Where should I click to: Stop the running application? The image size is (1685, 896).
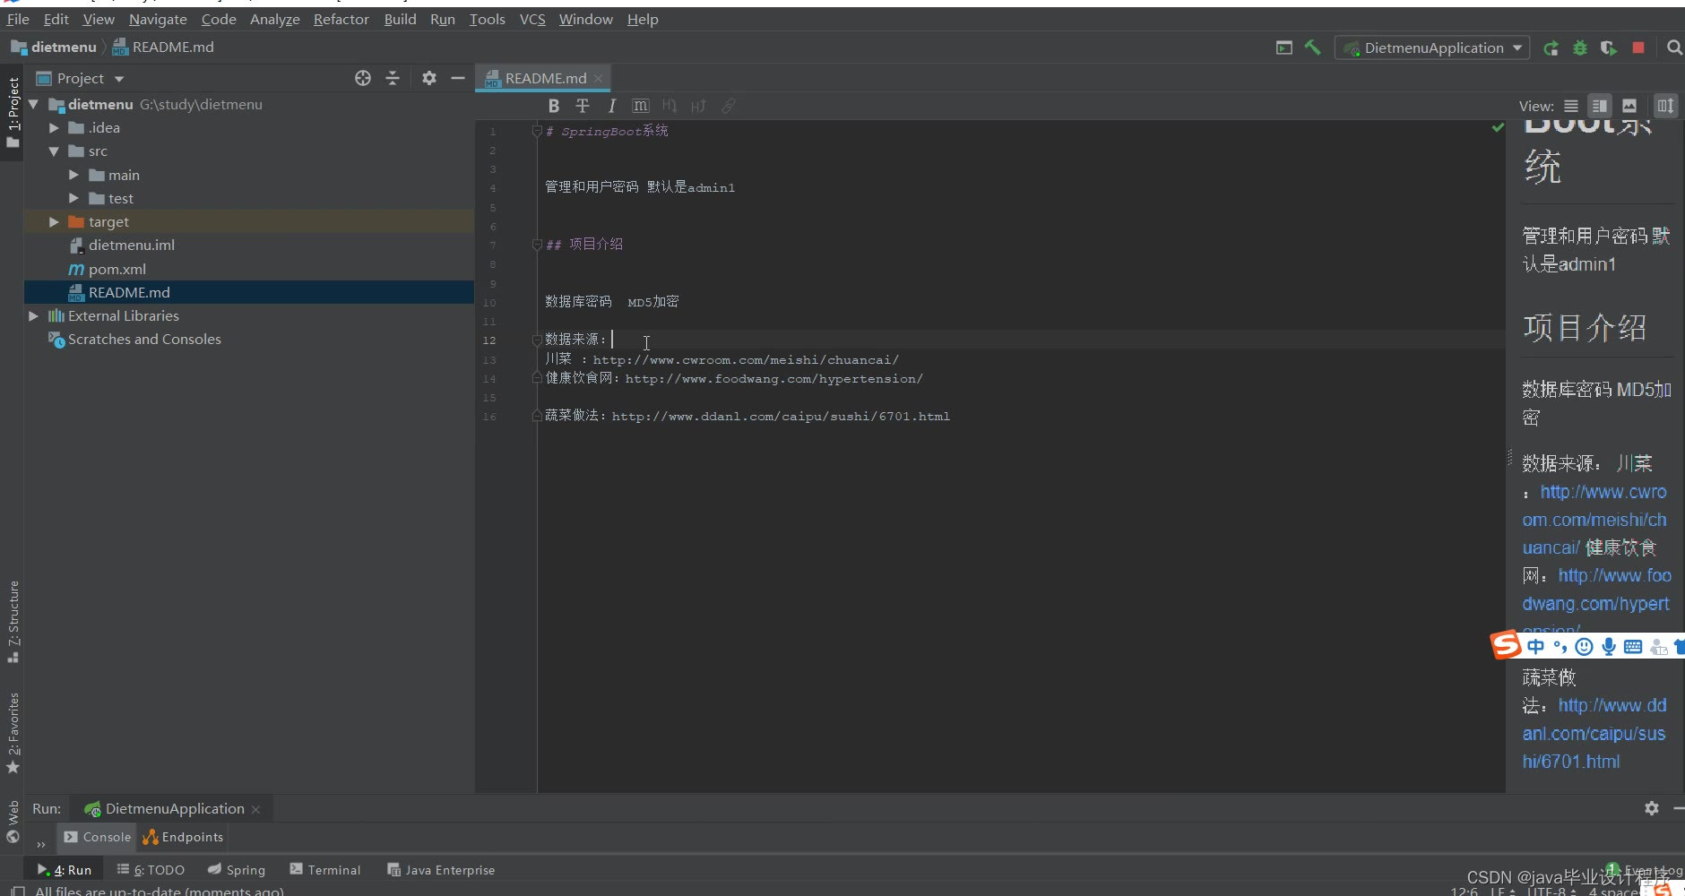point(1638,47)
